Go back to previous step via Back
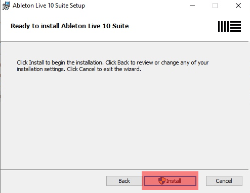250x193 pixels. point(124,181)
